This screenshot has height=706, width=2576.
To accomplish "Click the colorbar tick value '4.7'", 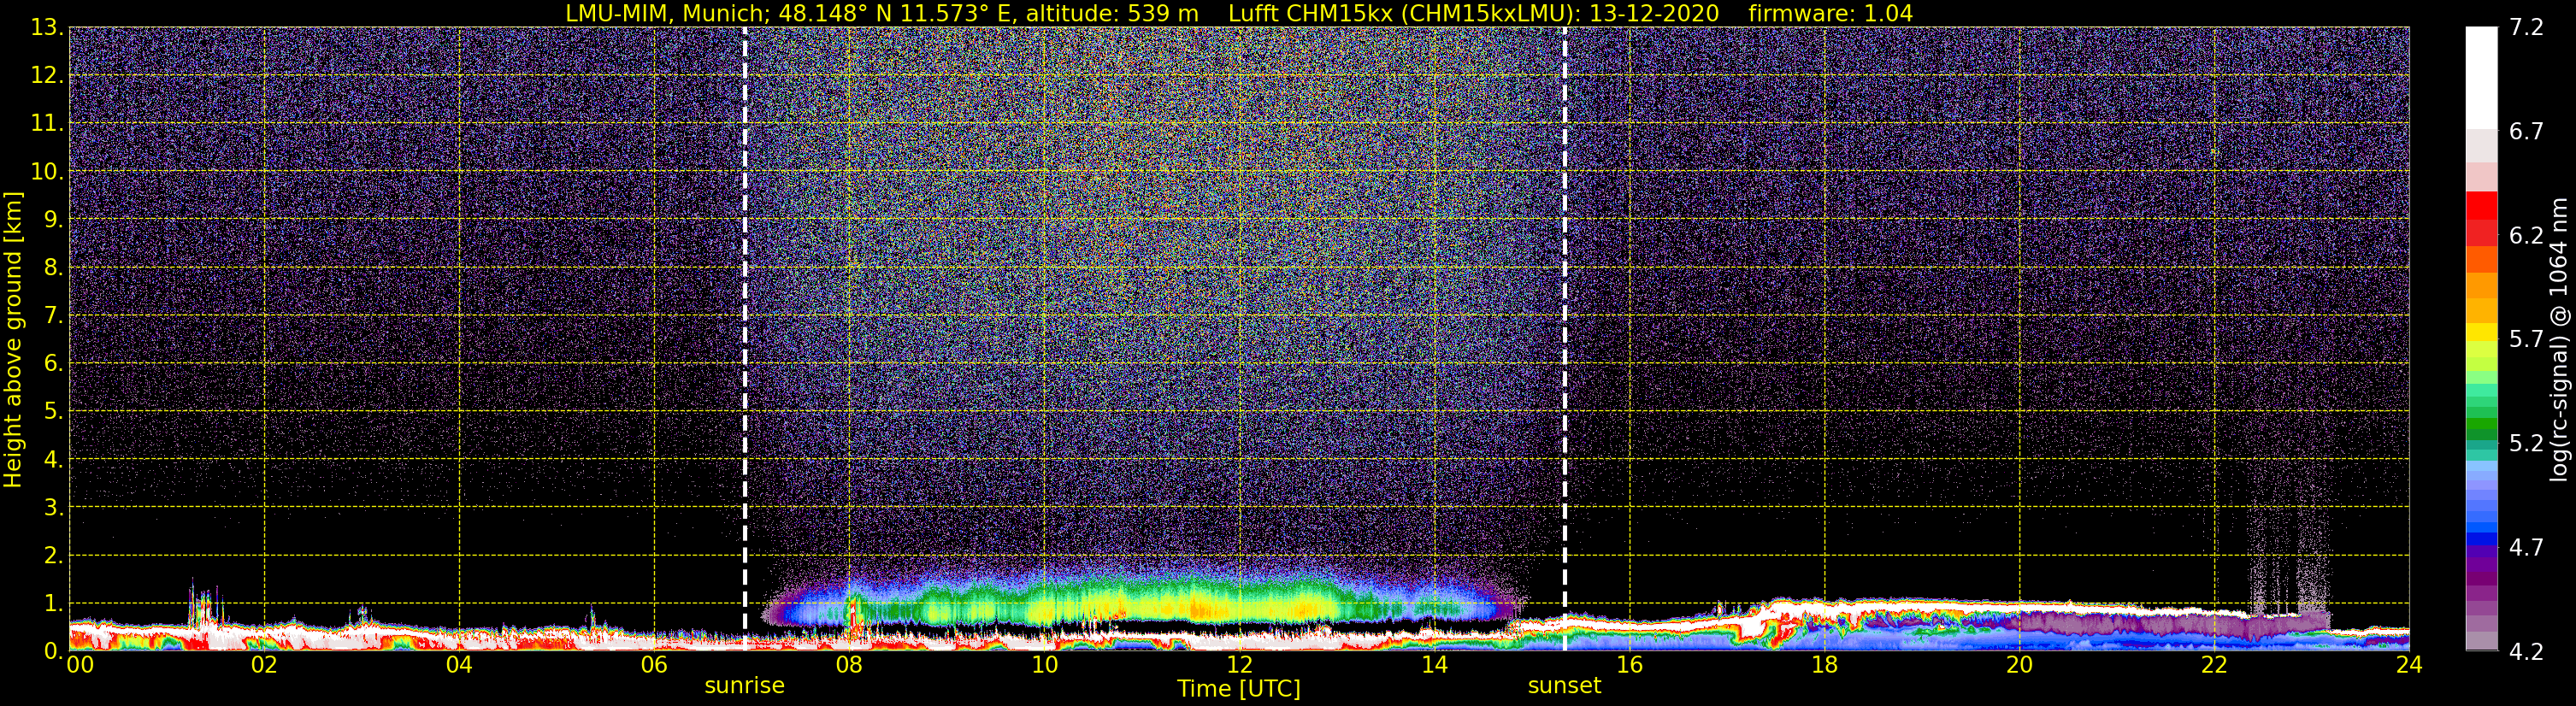I will pos(2526,547).
